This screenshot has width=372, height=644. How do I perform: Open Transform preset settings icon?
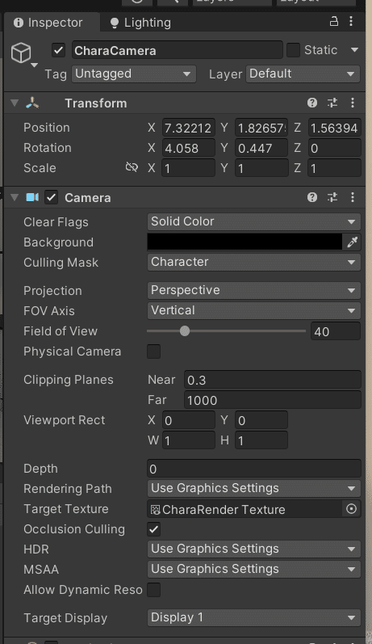[x=332, y=103]
